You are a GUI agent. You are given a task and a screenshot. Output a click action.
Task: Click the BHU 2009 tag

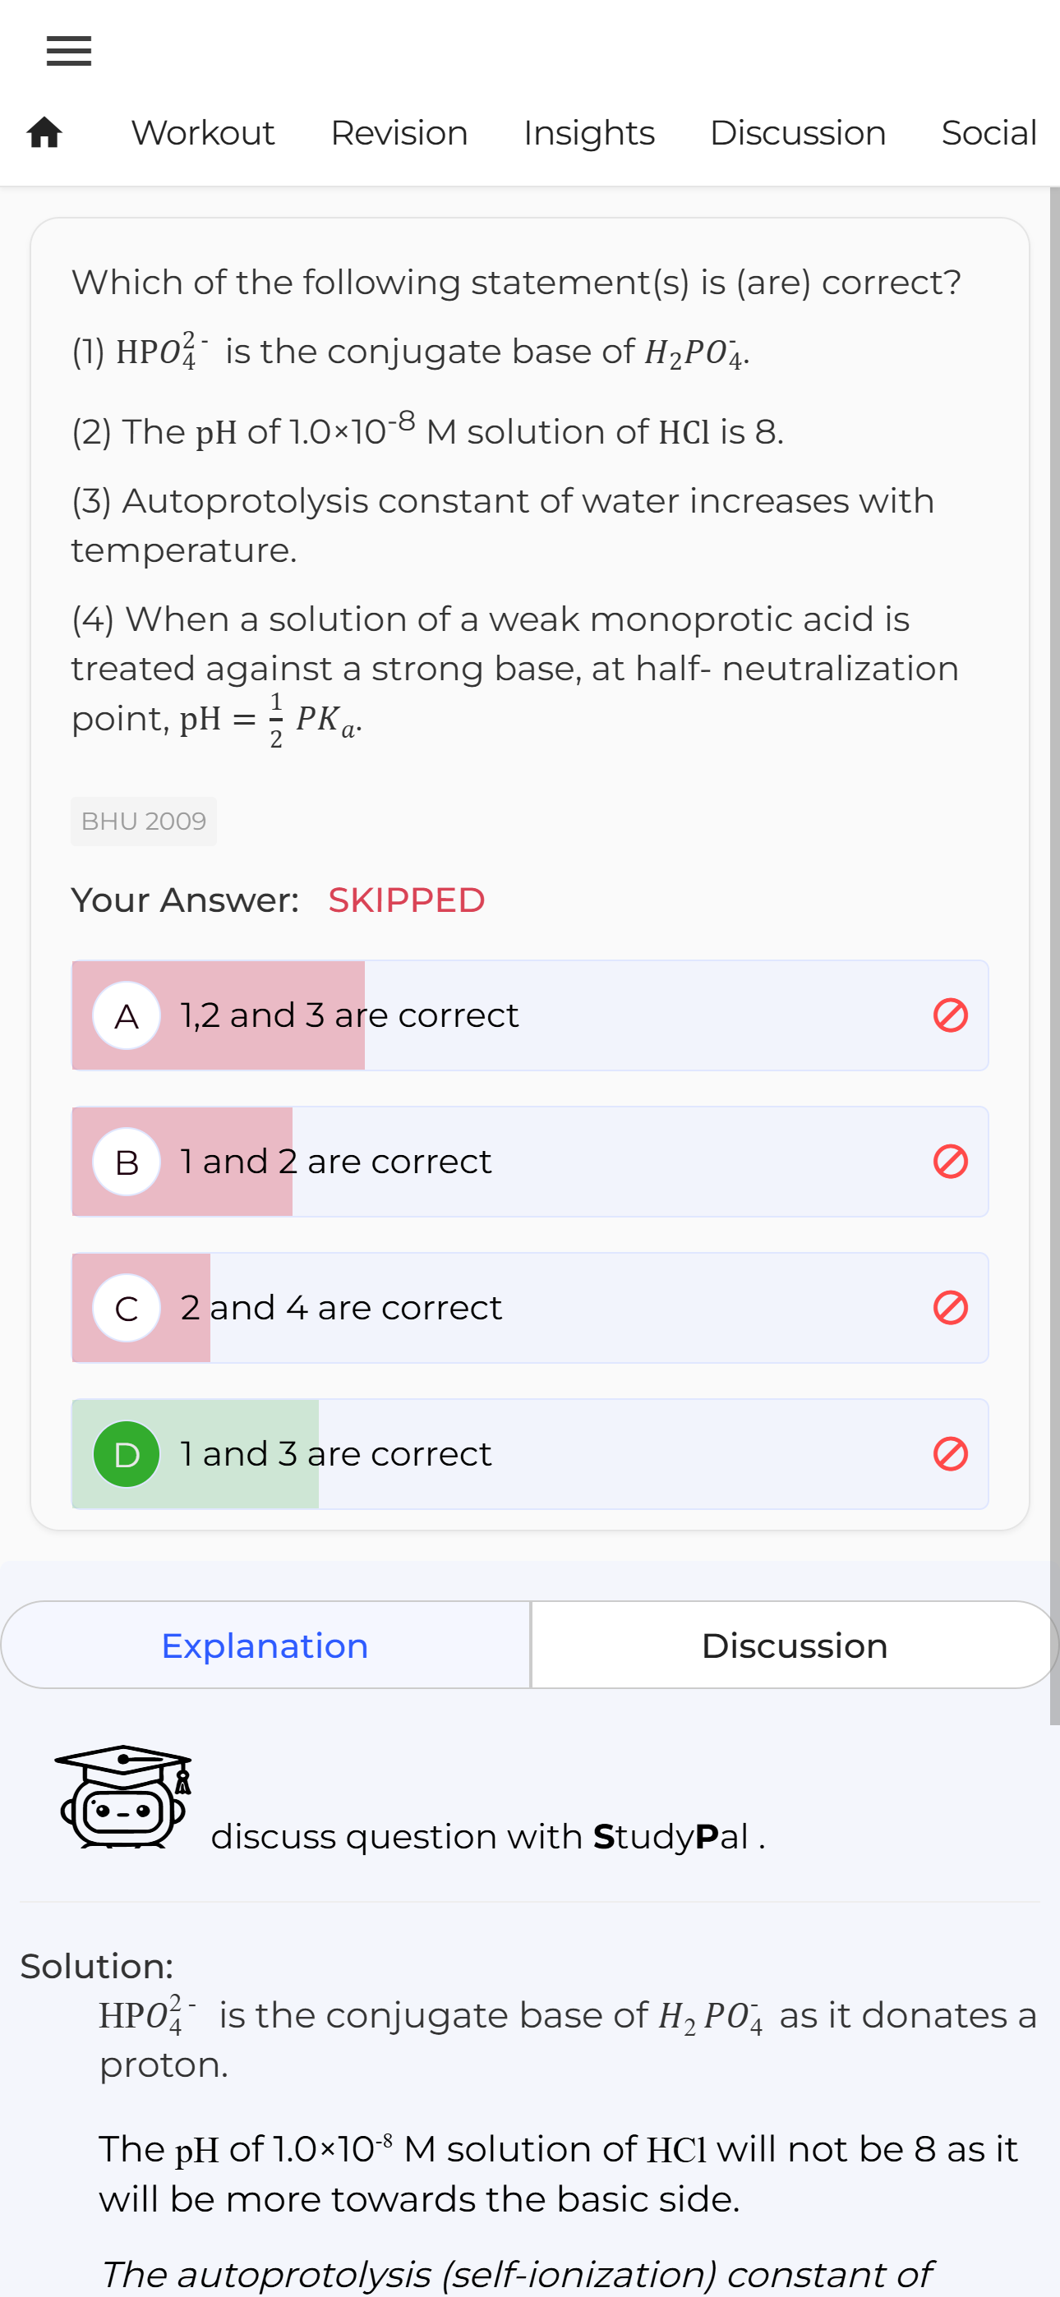click(x=144, y=822)
